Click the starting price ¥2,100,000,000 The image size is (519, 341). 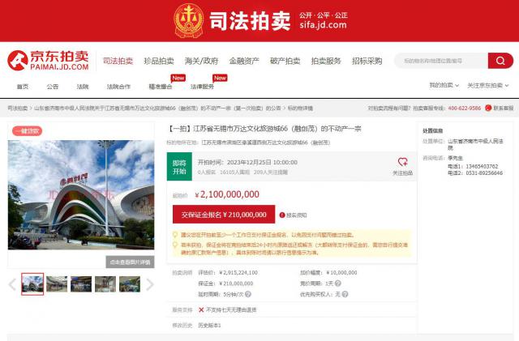[x=227, y=194]
